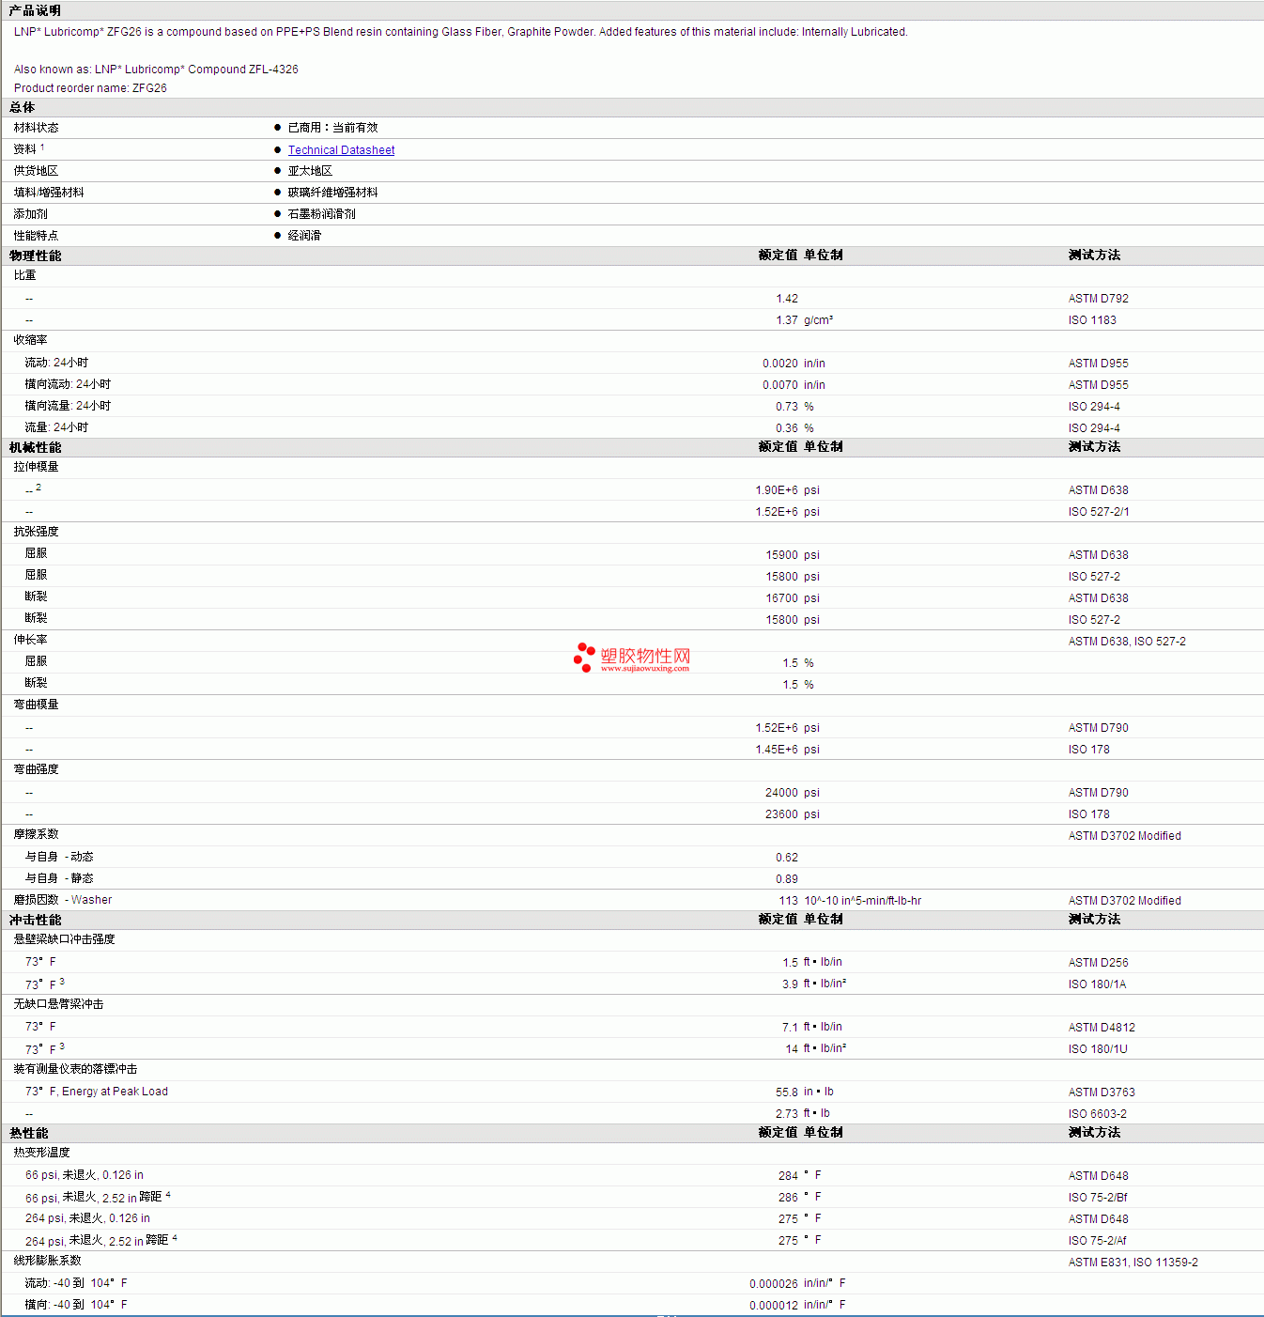Select the ISO 180/1U test method
Screen dimensions: 1264x1317
tap(1098, 1049)
